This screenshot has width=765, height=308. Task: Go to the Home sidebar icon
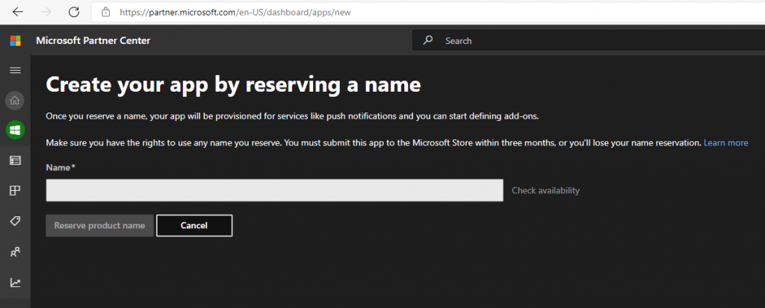(x=15, y=100)
